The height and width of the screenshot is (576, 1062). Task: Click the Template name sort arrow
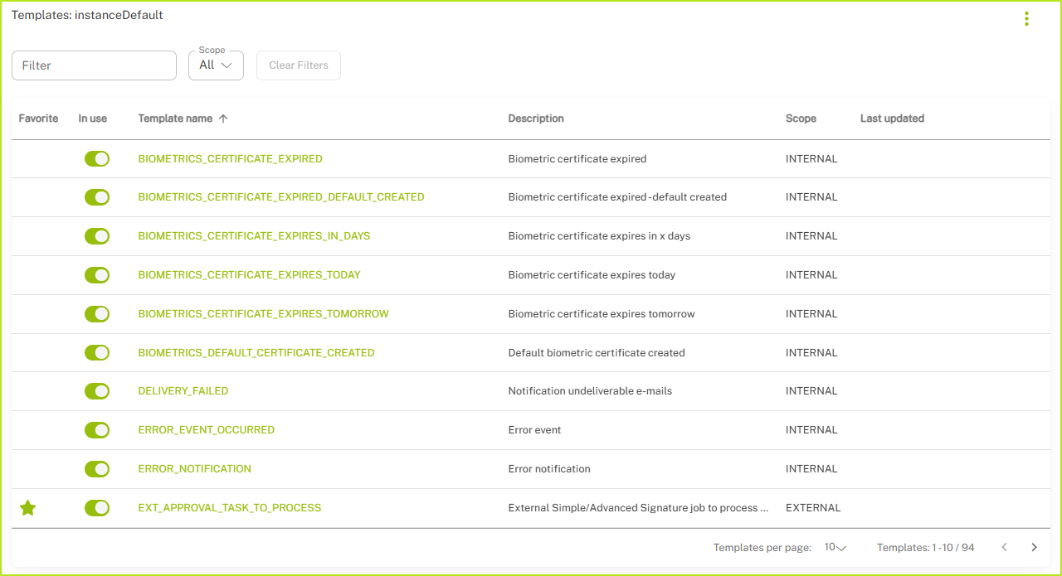click(223, 119)
